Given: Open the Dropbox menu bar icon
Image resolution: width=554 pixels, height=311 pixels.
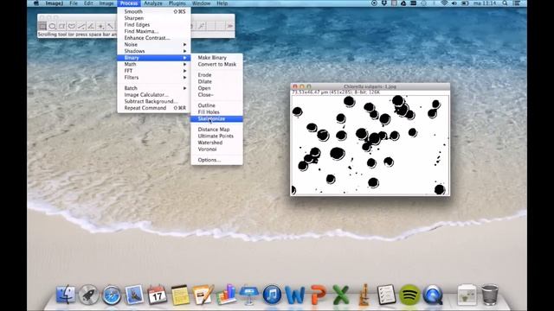Looking at the screenshot, I should tap(384, 3).
